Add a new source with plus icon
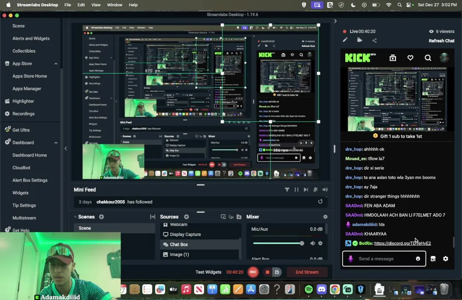 point(186,217)
